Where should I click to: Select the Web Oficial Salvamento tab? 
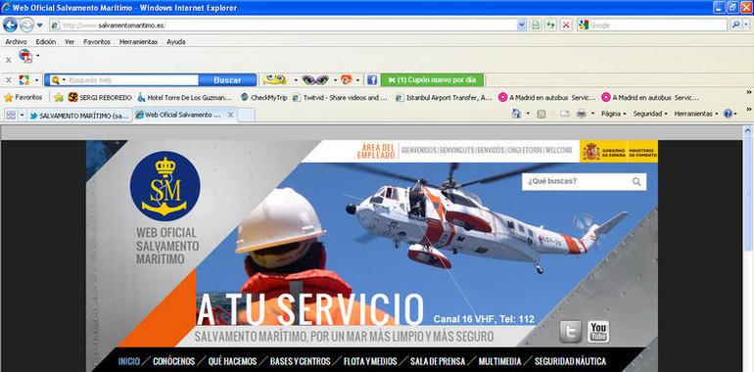178,116
